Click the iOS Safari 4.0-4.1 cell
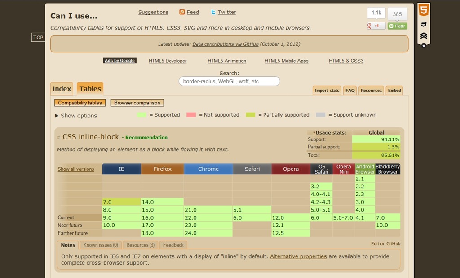 tap(321, 194)
